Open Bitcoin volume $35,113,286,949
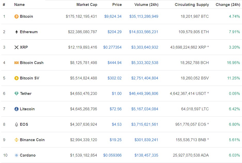 144,16
